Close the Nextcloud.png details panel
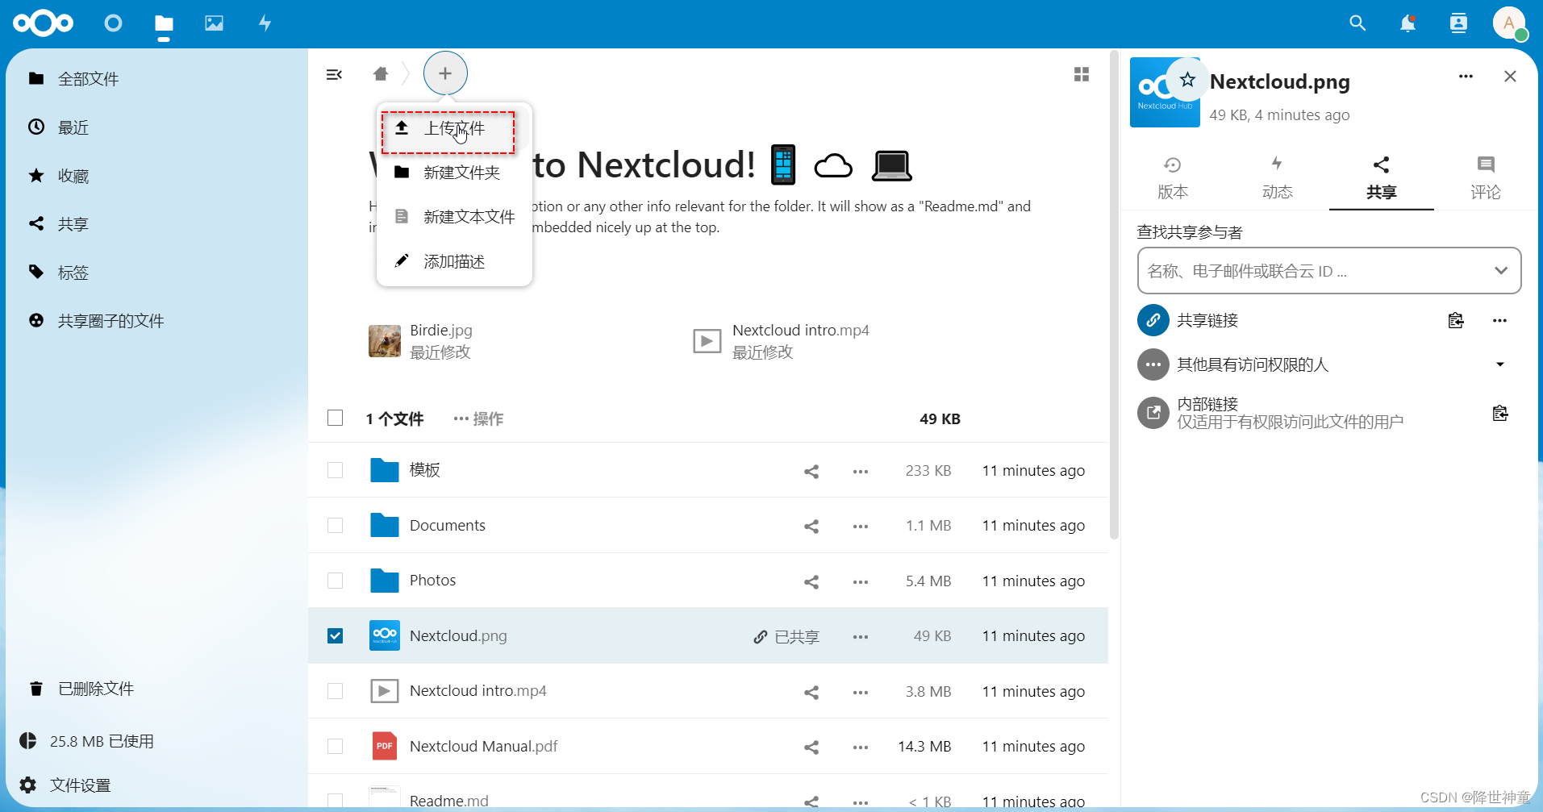This screenshot has height=812, width=1543. [1510, 77]
